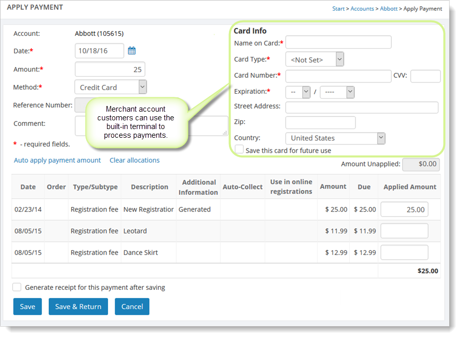Click into the Card Number field
Image resolution: width=461 pixels, height=338 pixels.
point(338,76)
